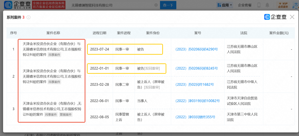Viewport: 299px width, 136px height.
Task: Open VIP 会员服务 badge
Action: (x=283, y=5)
